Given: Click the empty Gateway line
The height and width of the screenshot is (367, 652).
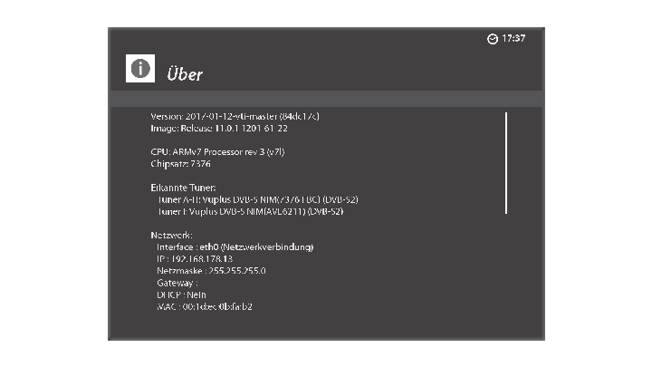Looking at the screenshot, I should 177,283.
